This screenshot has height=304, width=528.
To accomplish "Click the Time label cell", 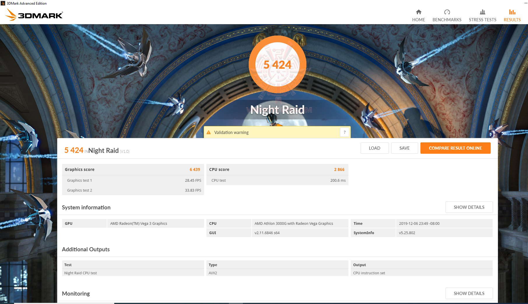I will [373, 223].
